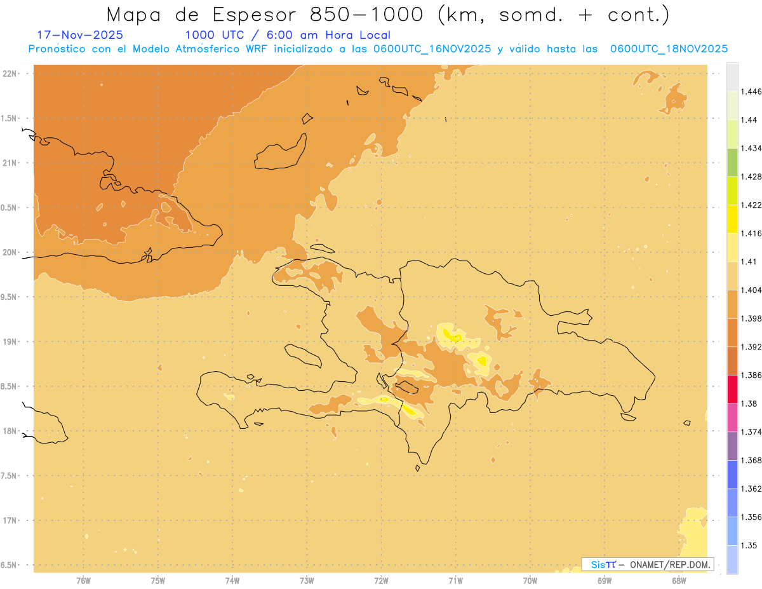The image size is (762, 589).
Task: Pick the blue swatch between 1.362 and 1.368
Action: 732,474
